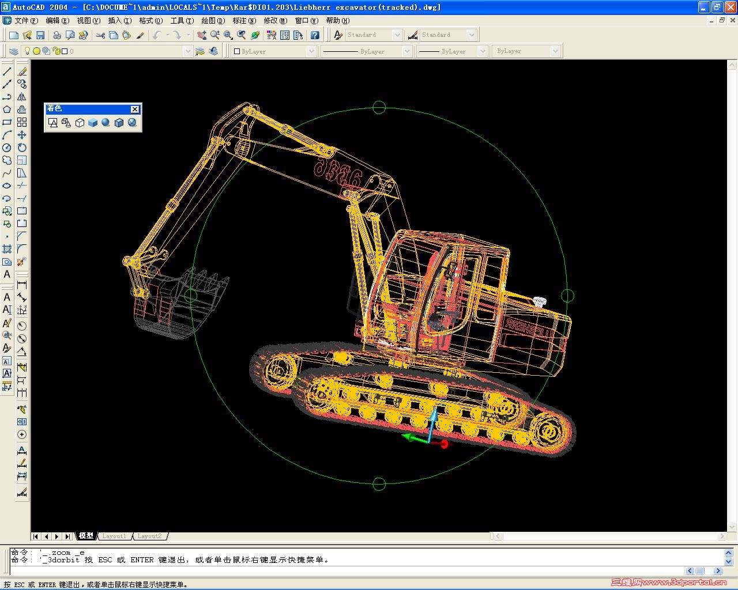Open the plot style ByLayer dropdown

[555, 51]
